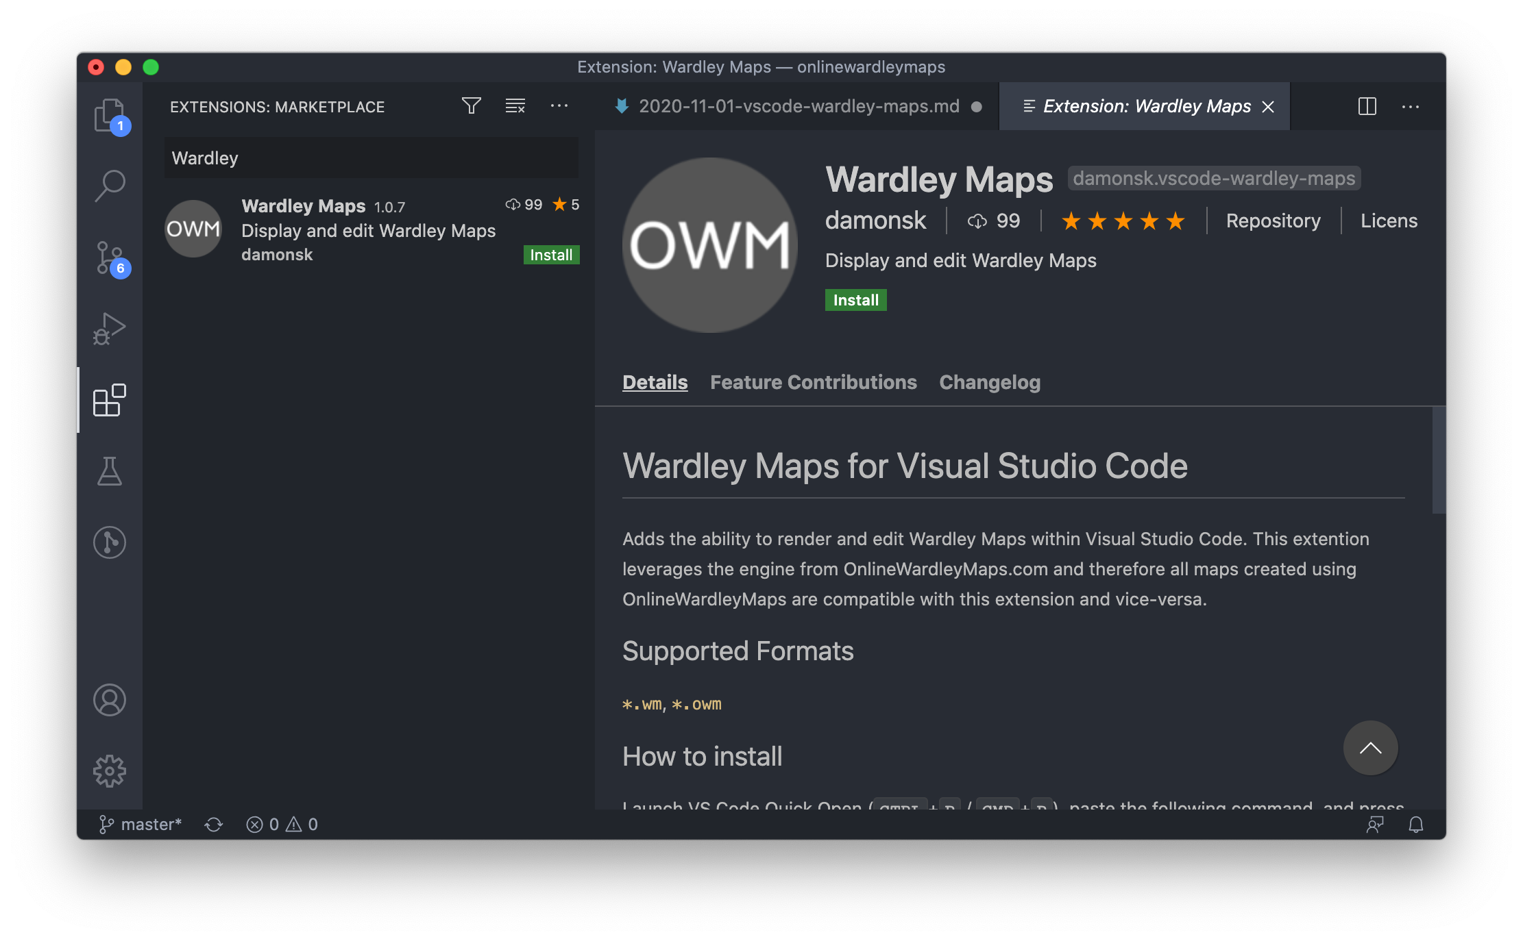Open the Search view in activity bar
1523x941 pixels.
click(110, 186)
